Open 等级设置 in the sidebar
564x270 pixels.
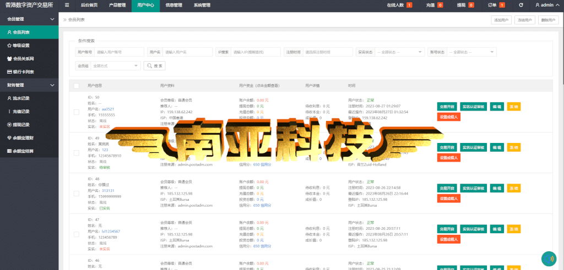coord(29,46)
